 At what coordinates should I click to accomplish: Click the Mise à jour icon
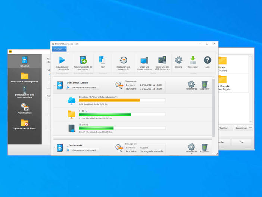coord(193,60)
